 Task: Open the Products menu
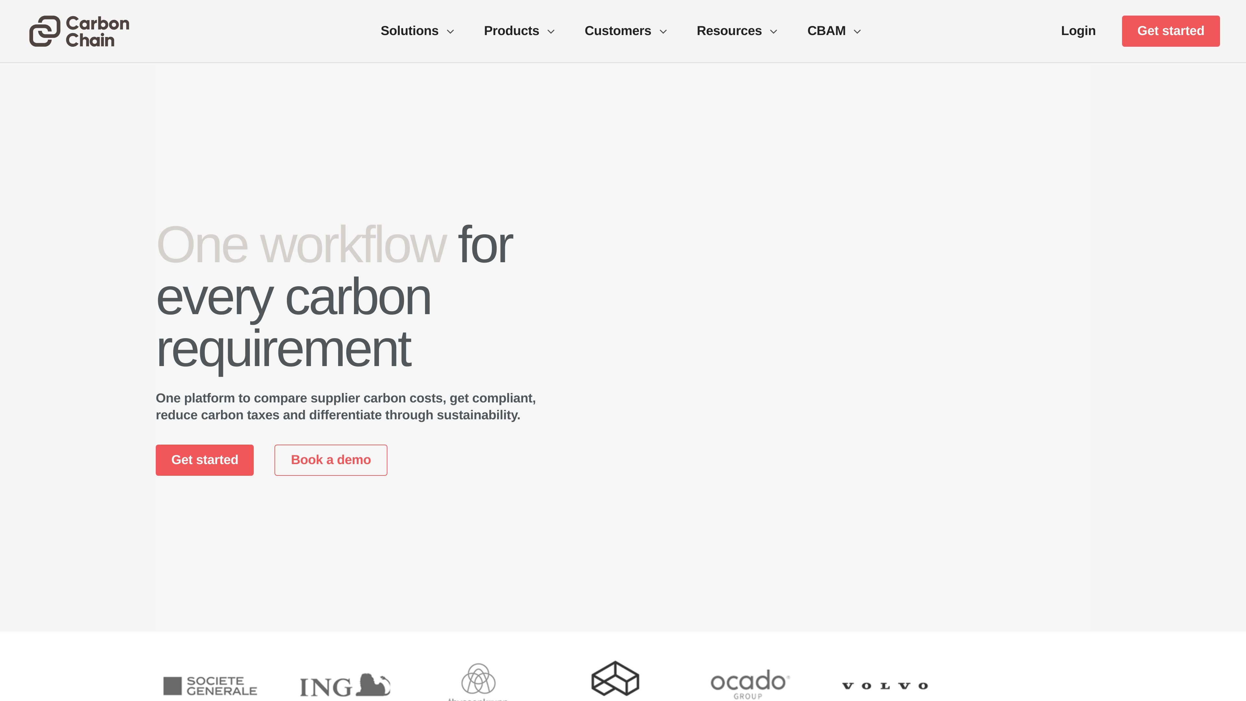511,31
